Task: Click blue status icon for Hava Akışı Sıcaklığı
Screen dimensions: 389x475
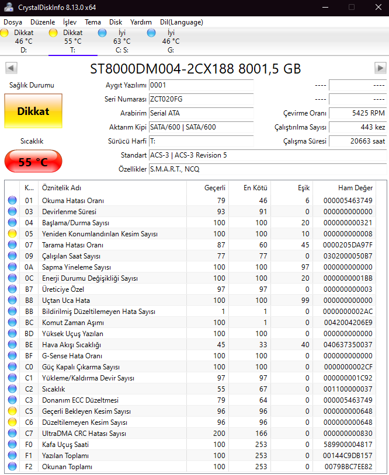Action: [12, 345]
